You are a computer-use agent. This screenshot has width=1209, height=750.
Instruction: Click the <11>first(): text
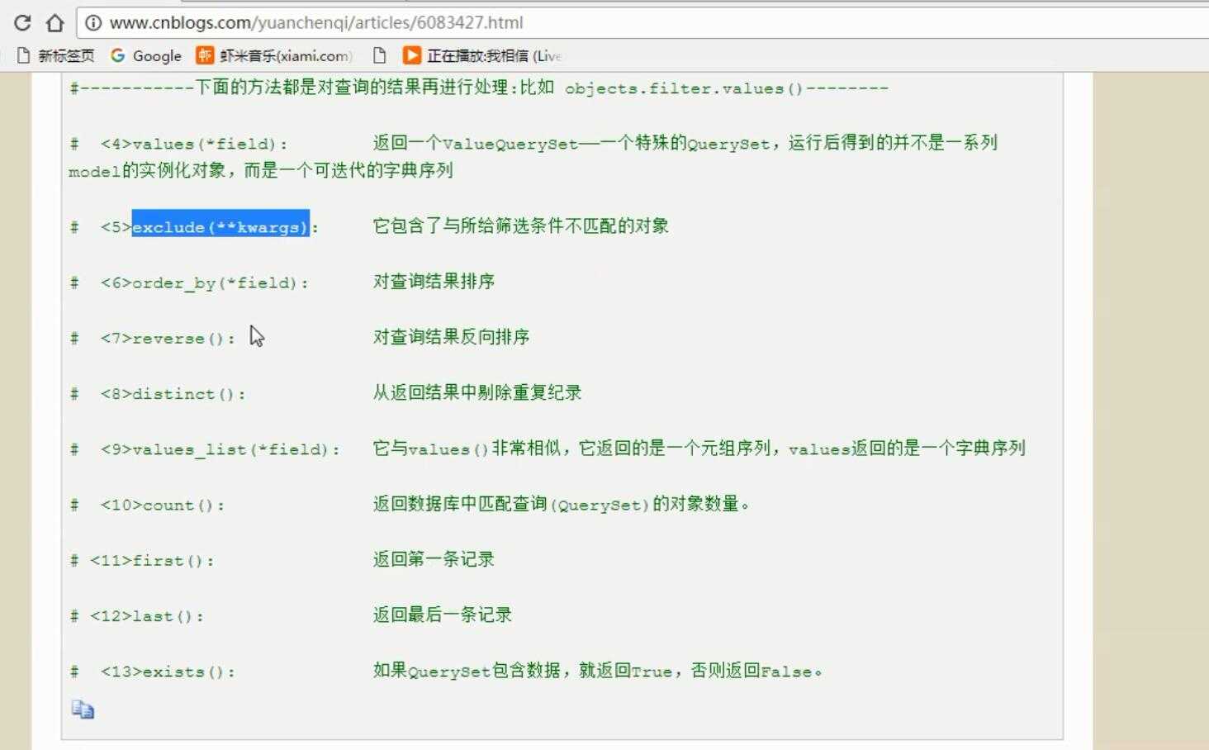click(x=152, y=560)
